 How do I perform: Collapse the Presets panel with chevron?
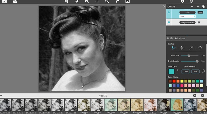pyautogui.click(x=1, y=96)
